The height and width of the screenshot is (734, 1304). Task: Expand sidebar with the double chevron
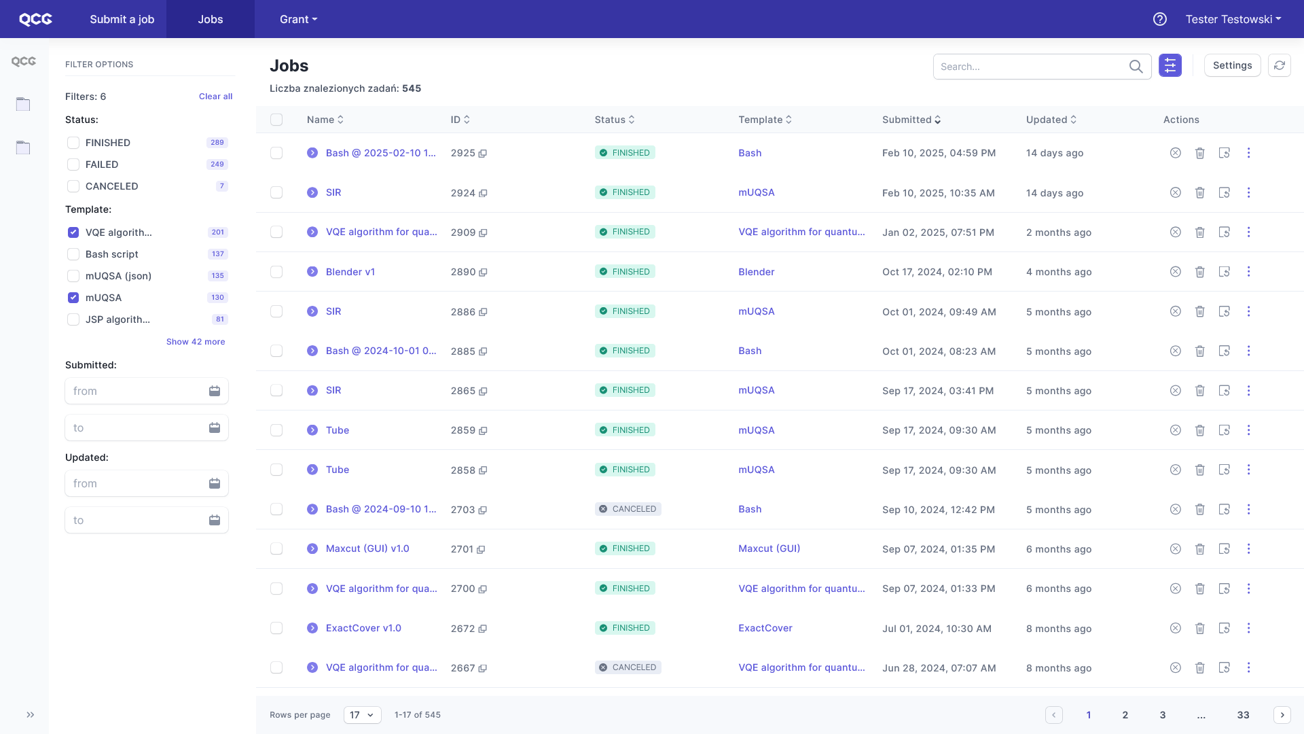click(x=30, y=715)
